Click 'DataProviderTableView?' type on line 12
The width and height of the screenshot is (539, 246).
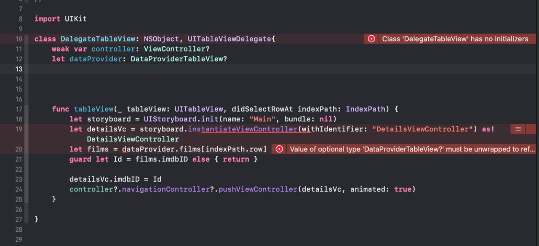point(179,59)
